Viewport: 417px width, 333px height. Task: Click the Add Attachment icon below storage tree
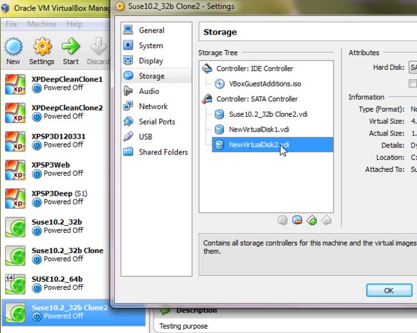(282, 220)
